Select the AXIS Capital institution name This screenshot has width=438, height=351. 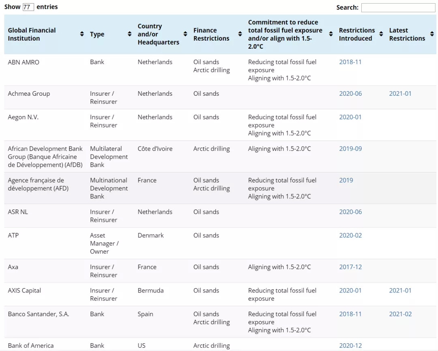24,291
